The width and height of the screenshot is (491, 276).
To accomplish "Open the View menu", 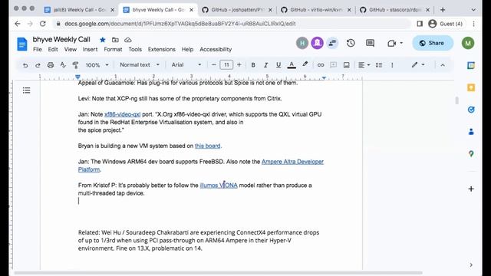I will 71,49.
